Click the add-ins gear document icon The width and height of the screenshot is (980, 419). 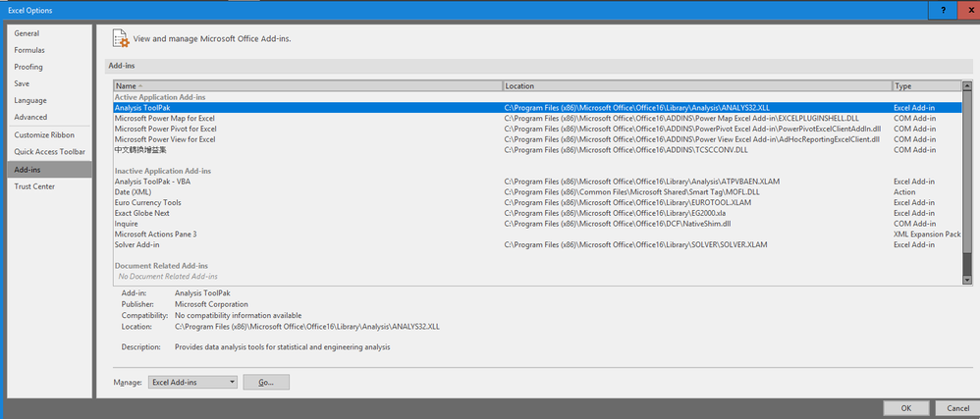click(x=121, y=38)
